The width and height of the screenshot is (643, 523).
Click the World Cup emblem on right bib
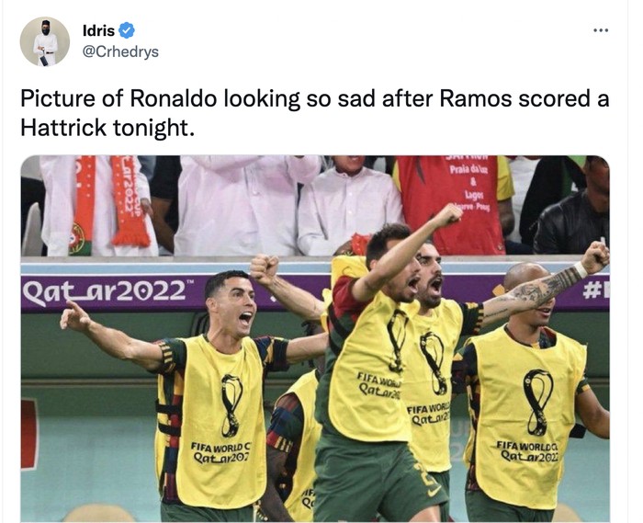point(537,402)
